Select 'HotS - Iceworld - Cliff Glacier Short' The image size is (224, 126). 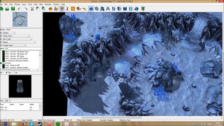click(x=17, y=52)
